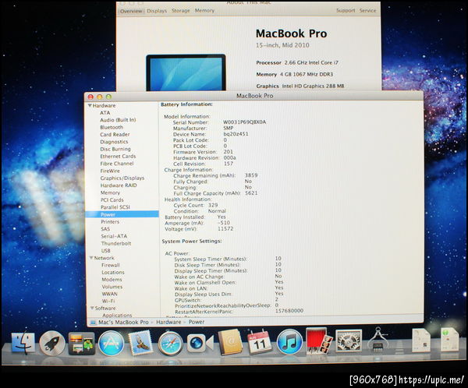
Task: Open the rightmost document icon in Dock
Action: pyautogui.click(x=449, y=340)
